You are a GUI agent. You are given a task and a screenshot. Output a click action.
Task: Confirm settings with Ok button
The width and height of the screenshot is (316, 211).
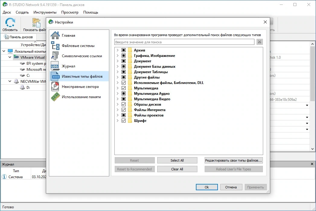click(207, 187)
